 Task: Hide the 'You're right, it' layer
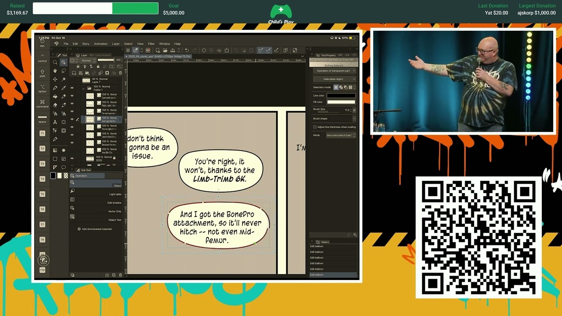pos(72,127)
